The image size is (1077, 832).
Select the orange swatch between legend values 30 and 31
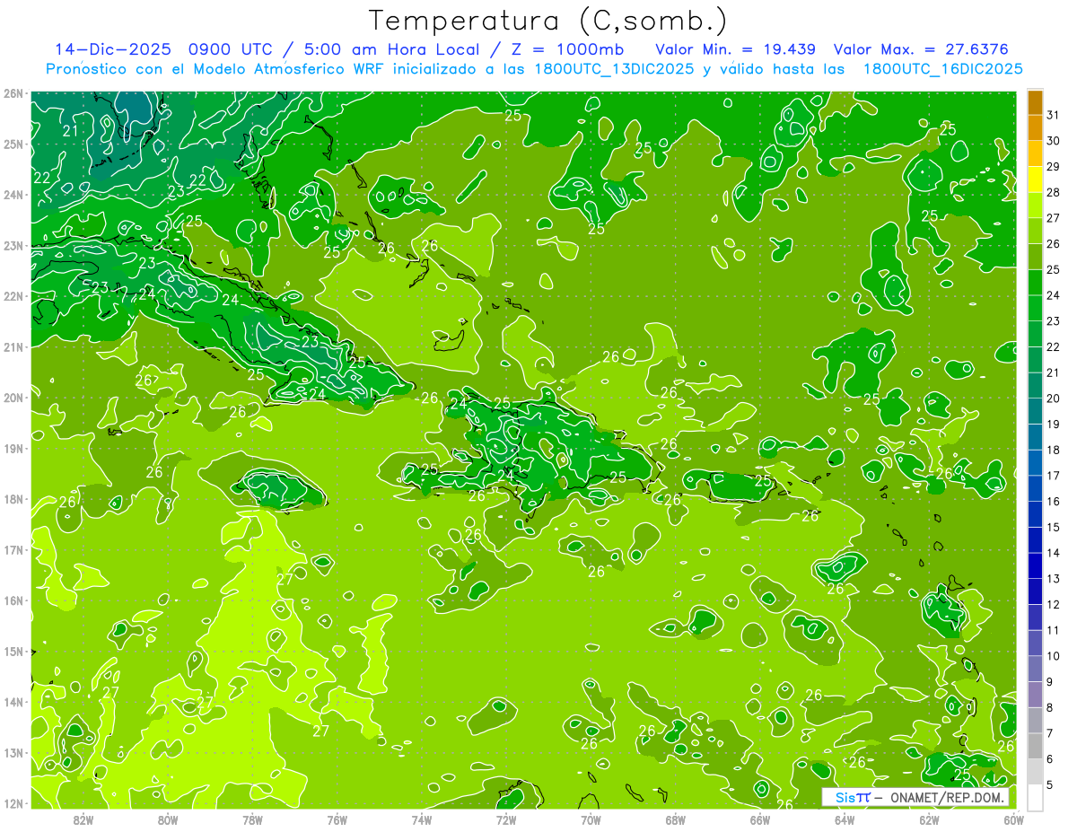coord(1035,128)
